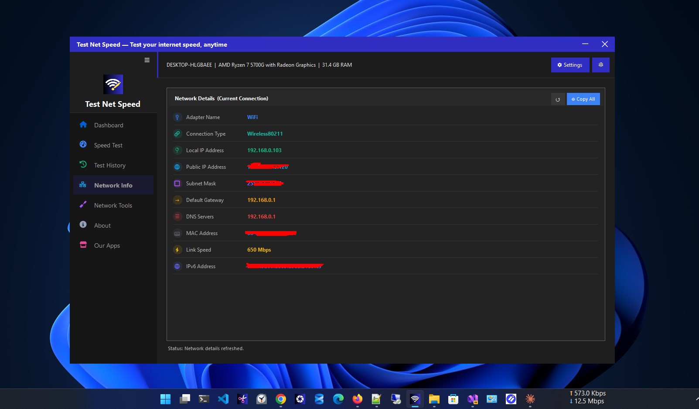The width and height of the screenshot is (699, 409).
Task: Select the local IP value 192.168.0.103
Action: (x=264, y=150)
